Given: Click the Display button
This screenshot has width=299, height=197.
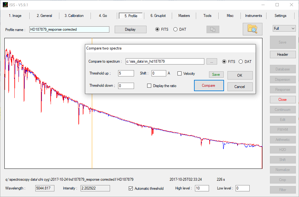Looking at the screenshot, I should click(x=130, y=29).
